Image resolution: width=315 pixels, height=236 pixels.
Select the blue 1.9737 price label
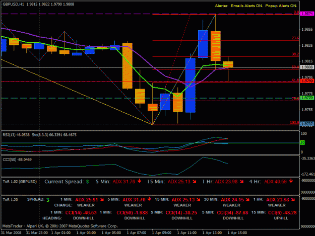[307, 124]
